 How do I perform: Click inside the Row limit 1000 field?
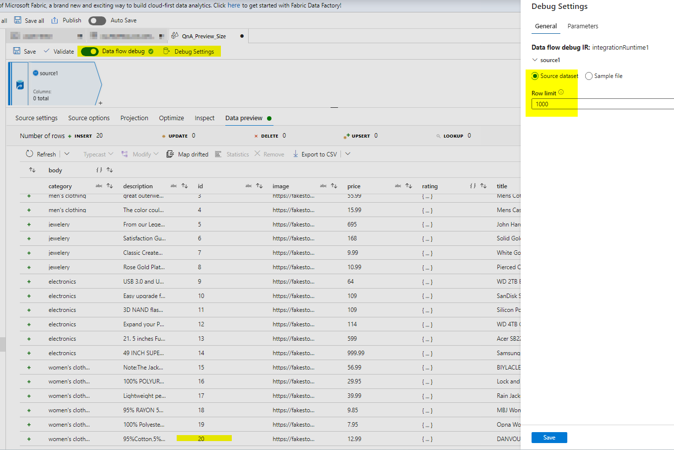click(556, 104)
